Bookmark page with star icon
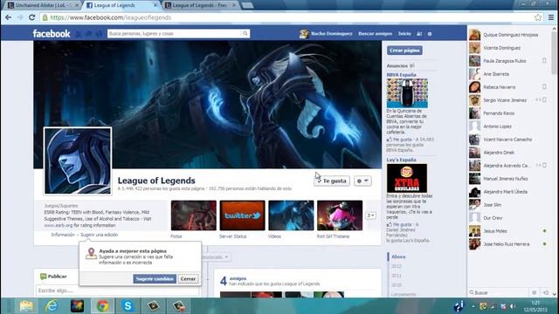Viewport: 559px width, 314px height. pos(538,17)
